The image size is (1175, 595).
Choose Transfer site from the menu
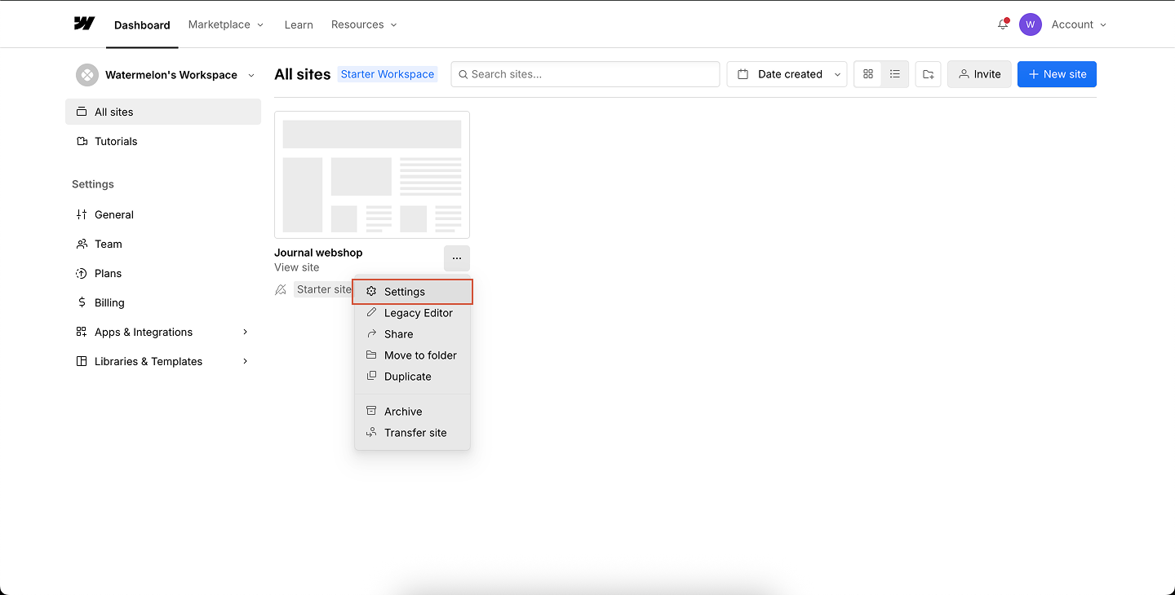[412, 433]
